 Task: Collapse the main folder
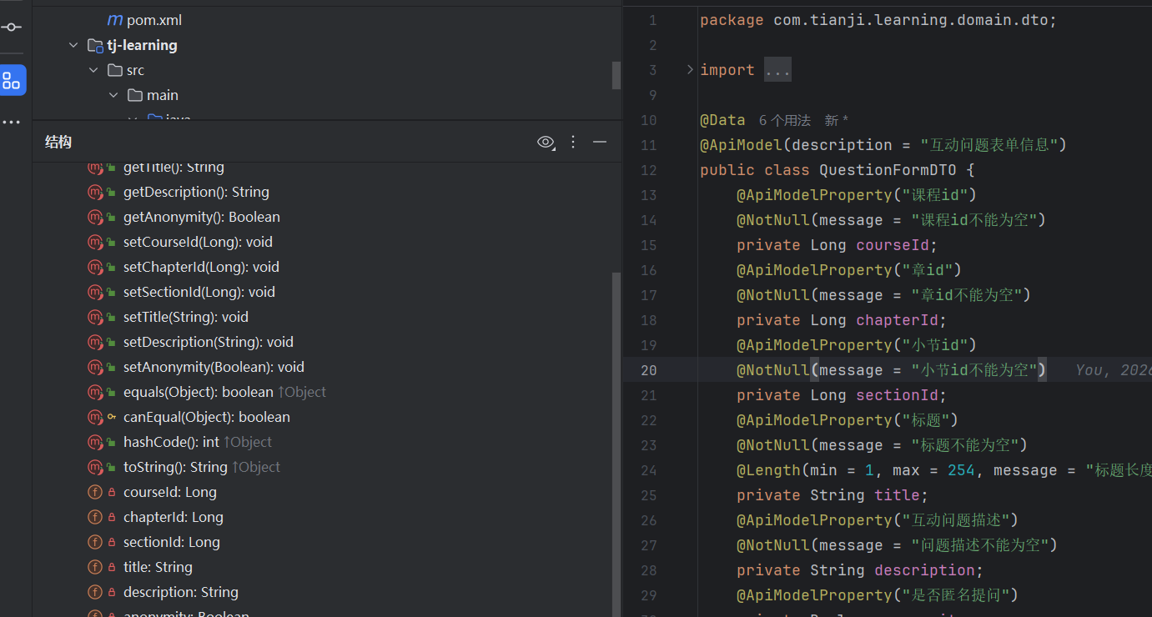click(114, 95)
